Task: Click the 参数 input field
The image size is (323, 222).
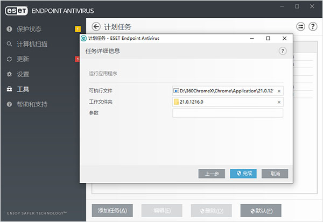Action: (228, 113)
